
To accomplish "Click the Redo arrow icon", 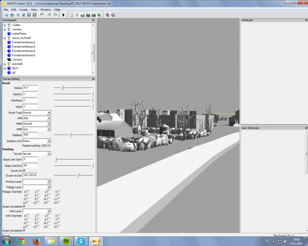I will 55,15.
